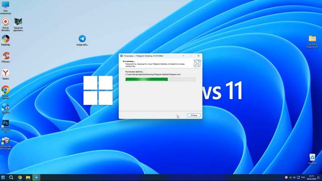Open the CCleaner desktop shortcut
Image resolution: width=322 pixels, height=181 pixels.
coord(6,57)
